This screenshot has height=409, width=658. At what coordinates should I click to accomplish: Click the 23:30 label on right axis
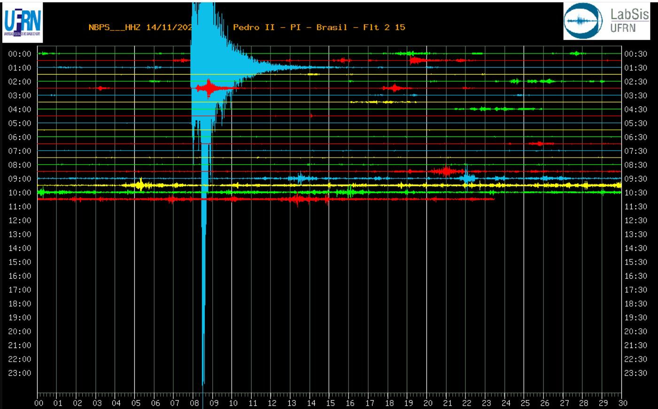point(635,373)
